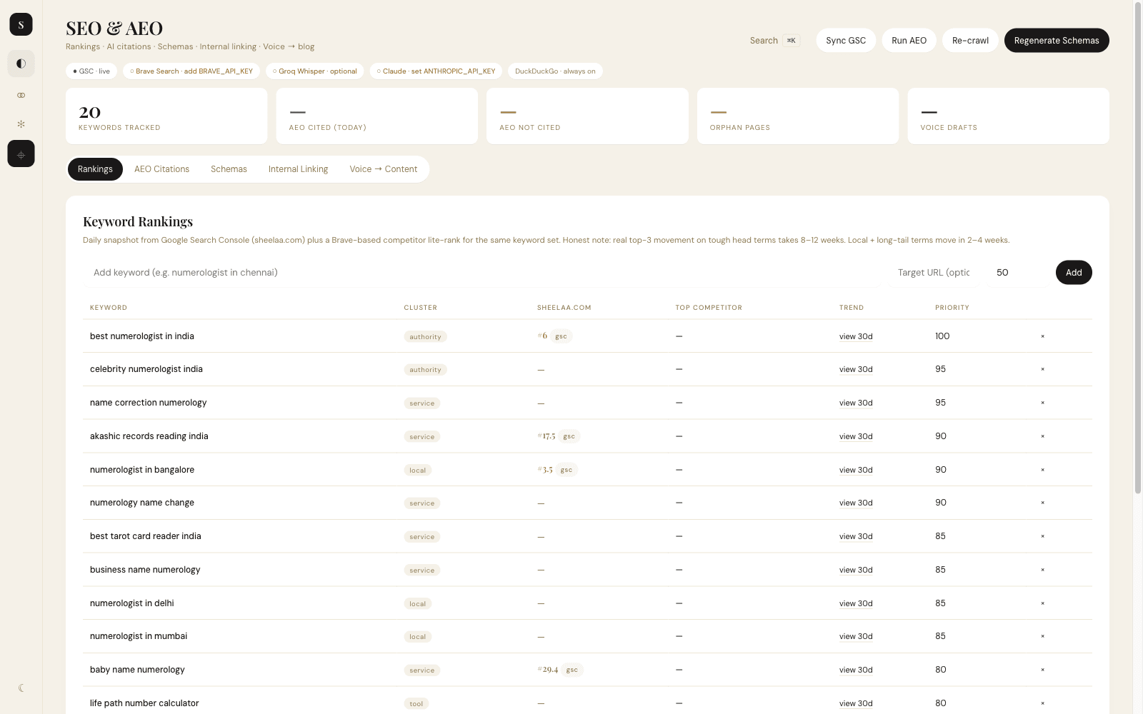1143x714 pixels.
Task: Click the Orphan Pages stat card
Action: tap(798, 116)
